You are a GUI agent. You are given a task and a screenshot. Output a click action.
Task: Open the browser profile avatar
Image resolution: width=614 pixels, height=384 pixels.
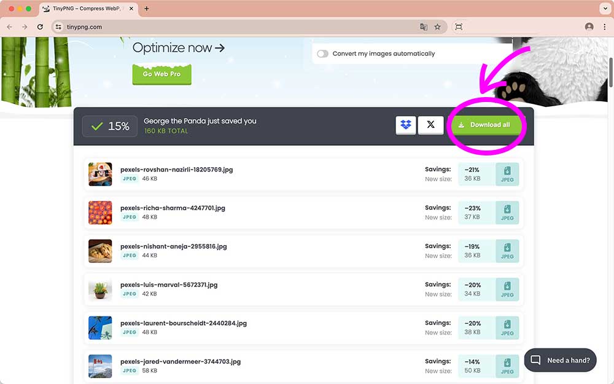click(589, 26)
